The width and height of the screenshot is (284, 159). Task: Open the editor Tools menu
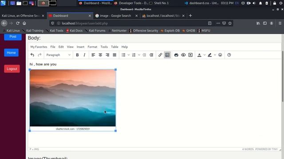click(104, 47)
